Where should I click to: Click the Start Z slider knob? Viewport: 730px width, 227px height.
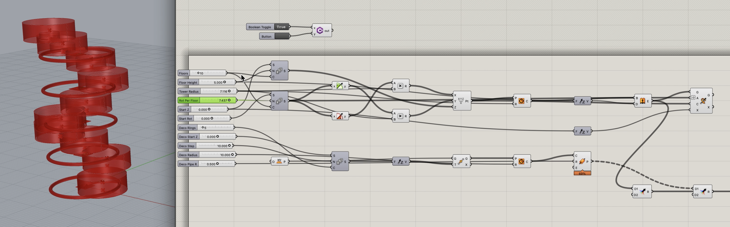pyautogui.click(x=209, y=109)
